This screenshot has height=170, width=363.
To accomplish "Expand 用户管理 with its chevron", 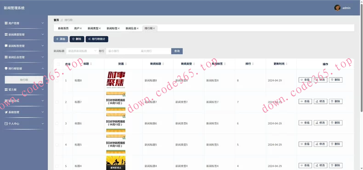I will [43, 23].
